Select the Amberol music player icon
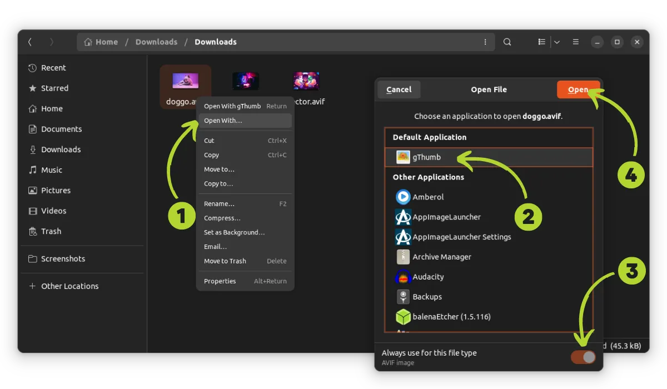Screen dimensions: 667x389 click(x=402, y=197)
